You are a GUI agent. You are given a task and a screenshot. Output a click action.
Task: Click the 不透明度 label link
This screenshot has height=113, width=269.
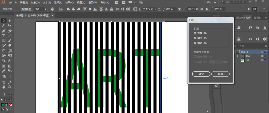27,9
